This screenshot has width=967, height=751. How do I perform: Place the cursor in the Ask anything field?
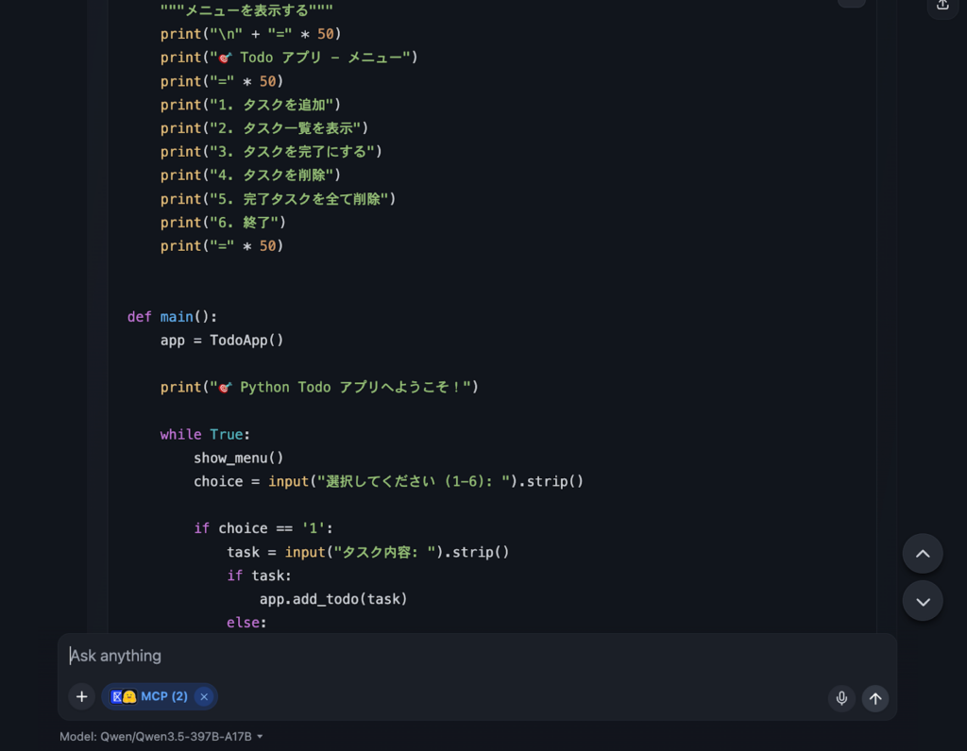378,656
